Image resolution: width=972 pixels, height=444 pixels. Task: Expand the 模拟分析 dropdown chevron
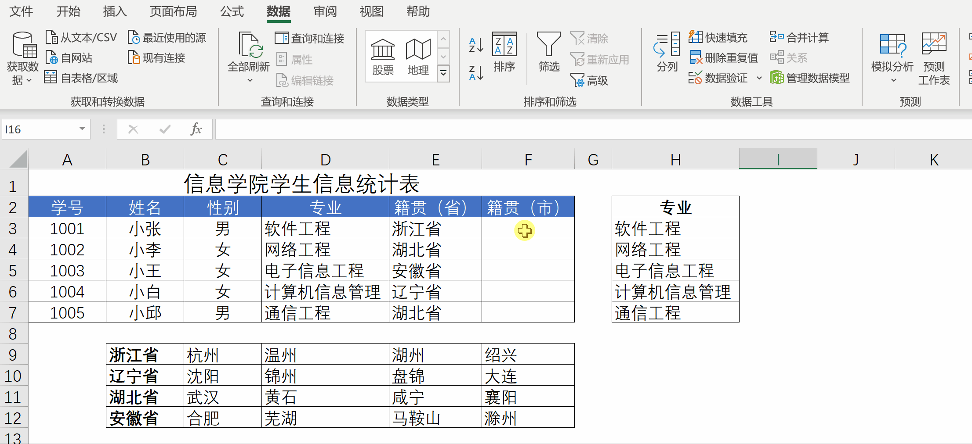click(x=893, y=80)
